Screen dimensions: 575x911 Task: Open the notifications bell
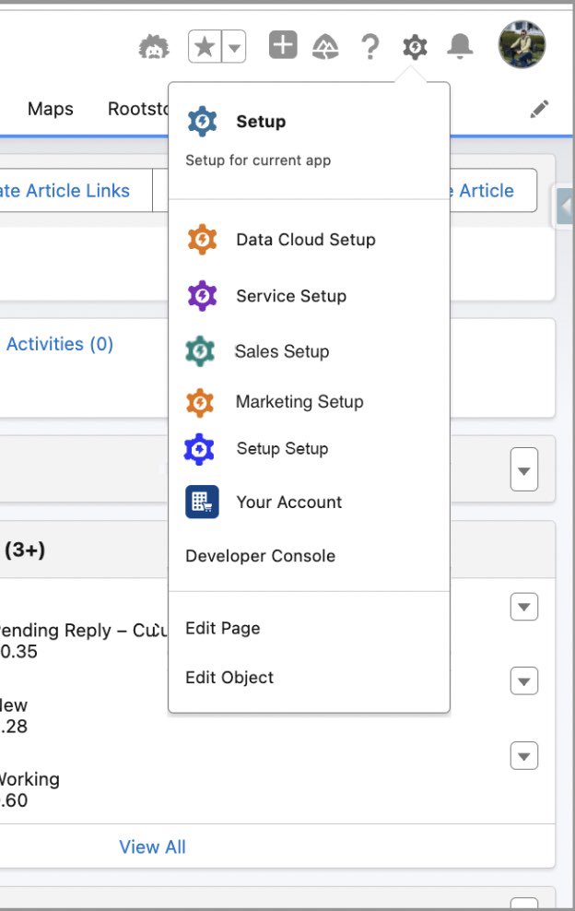point(460,46)
